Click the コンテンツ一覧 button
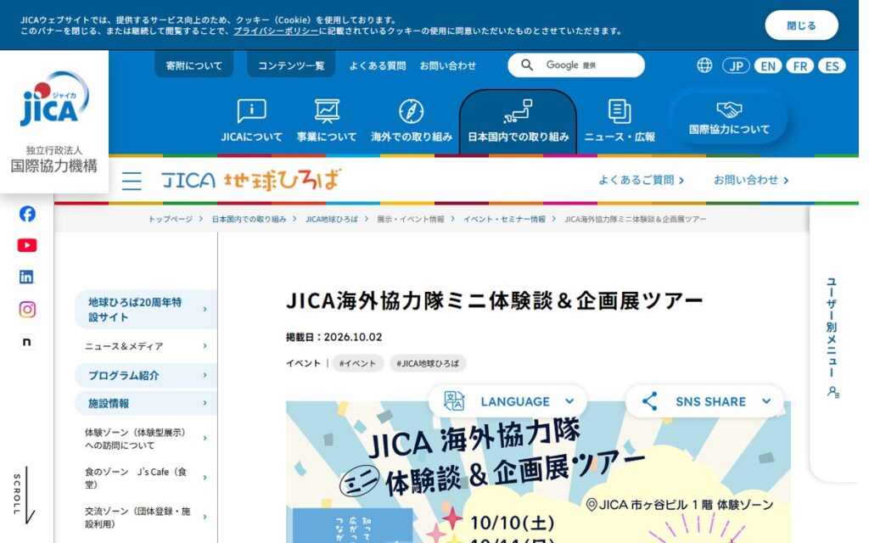This screenshot has width=869, height=543. click(x=291, y=65)
